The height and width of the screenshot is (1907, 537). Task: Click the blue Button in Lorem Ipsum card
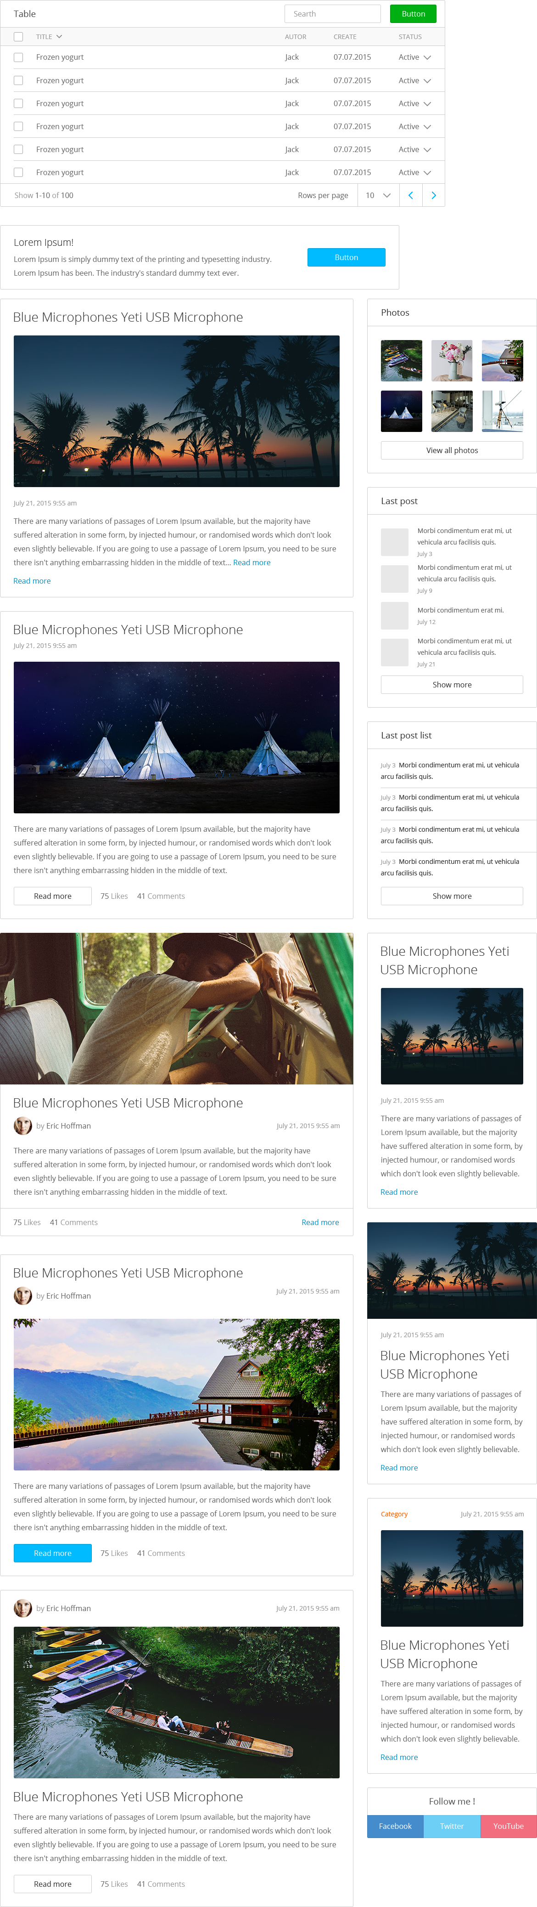(346, 257)
